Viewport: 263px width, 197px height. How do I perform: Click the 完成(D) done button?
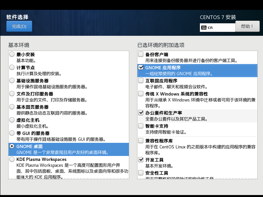(19, 26)
